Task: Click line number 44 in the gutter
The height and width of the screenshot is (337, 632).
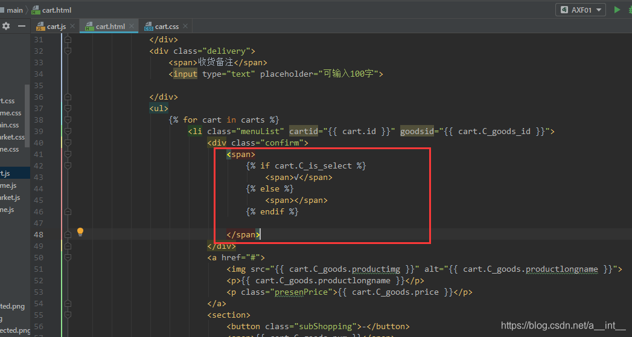Action: pyautogui.click(x=38, y=188)
